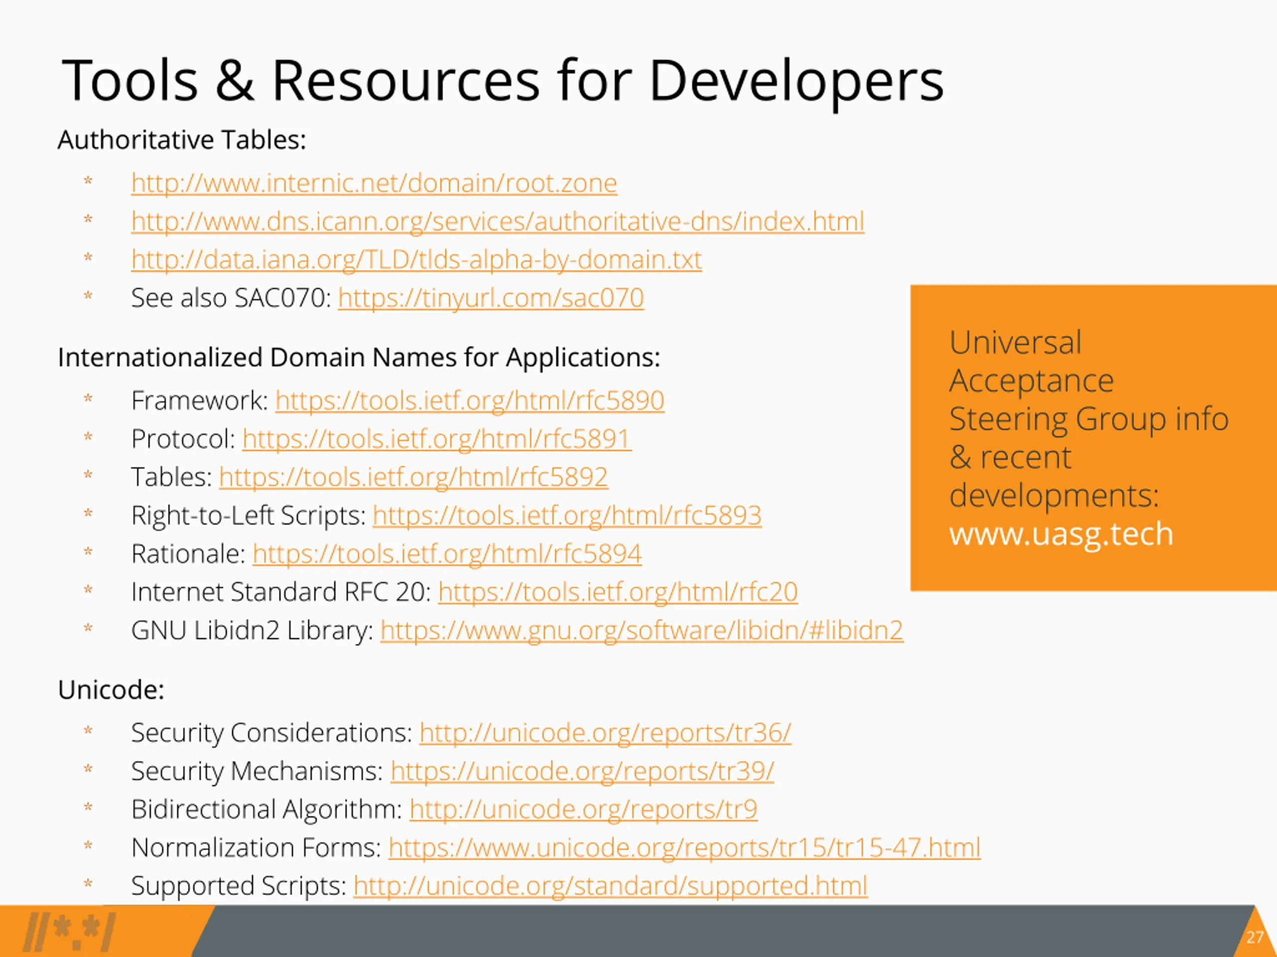Click the www.uasg.tech text in orange box
This screenshot has height=957, width=1277.
pos(1061,534)
